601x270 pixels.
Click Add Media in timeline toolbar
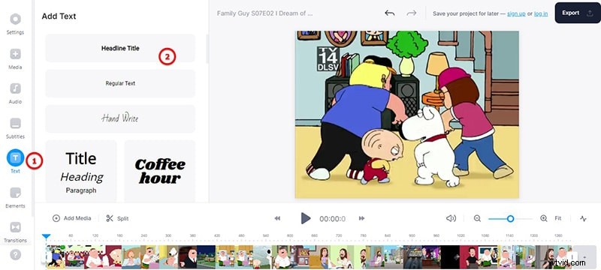coord(72,218)
